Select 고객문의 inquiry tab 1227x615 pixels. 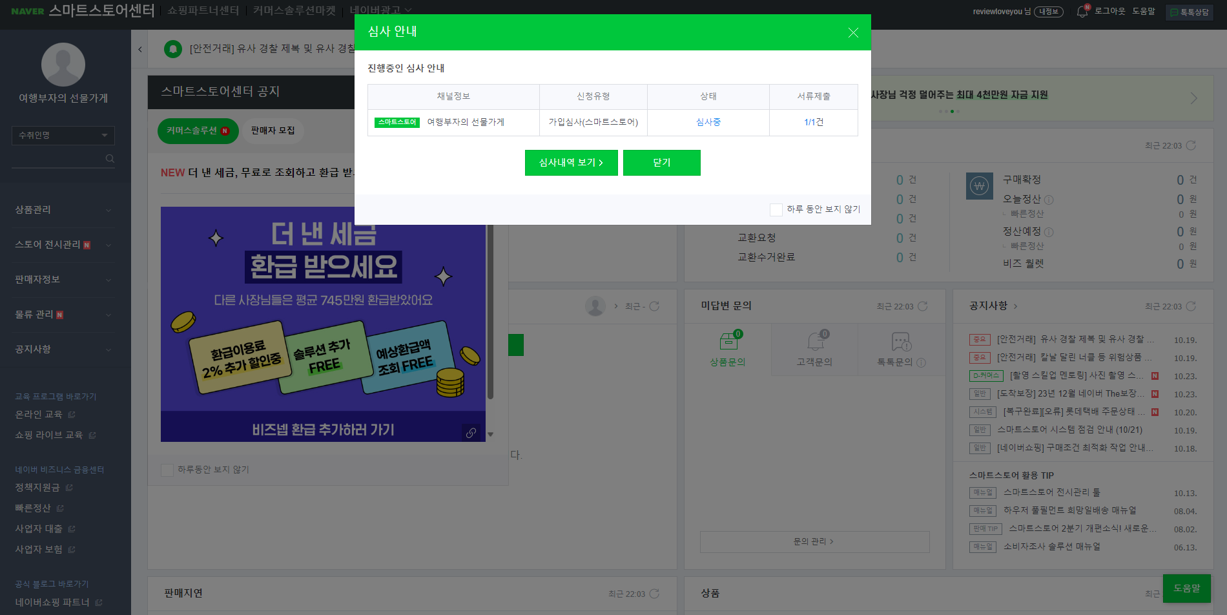click(814, 349)
